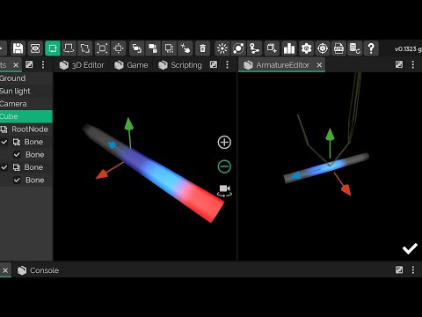Close the bottom-left panel tab

5,270
